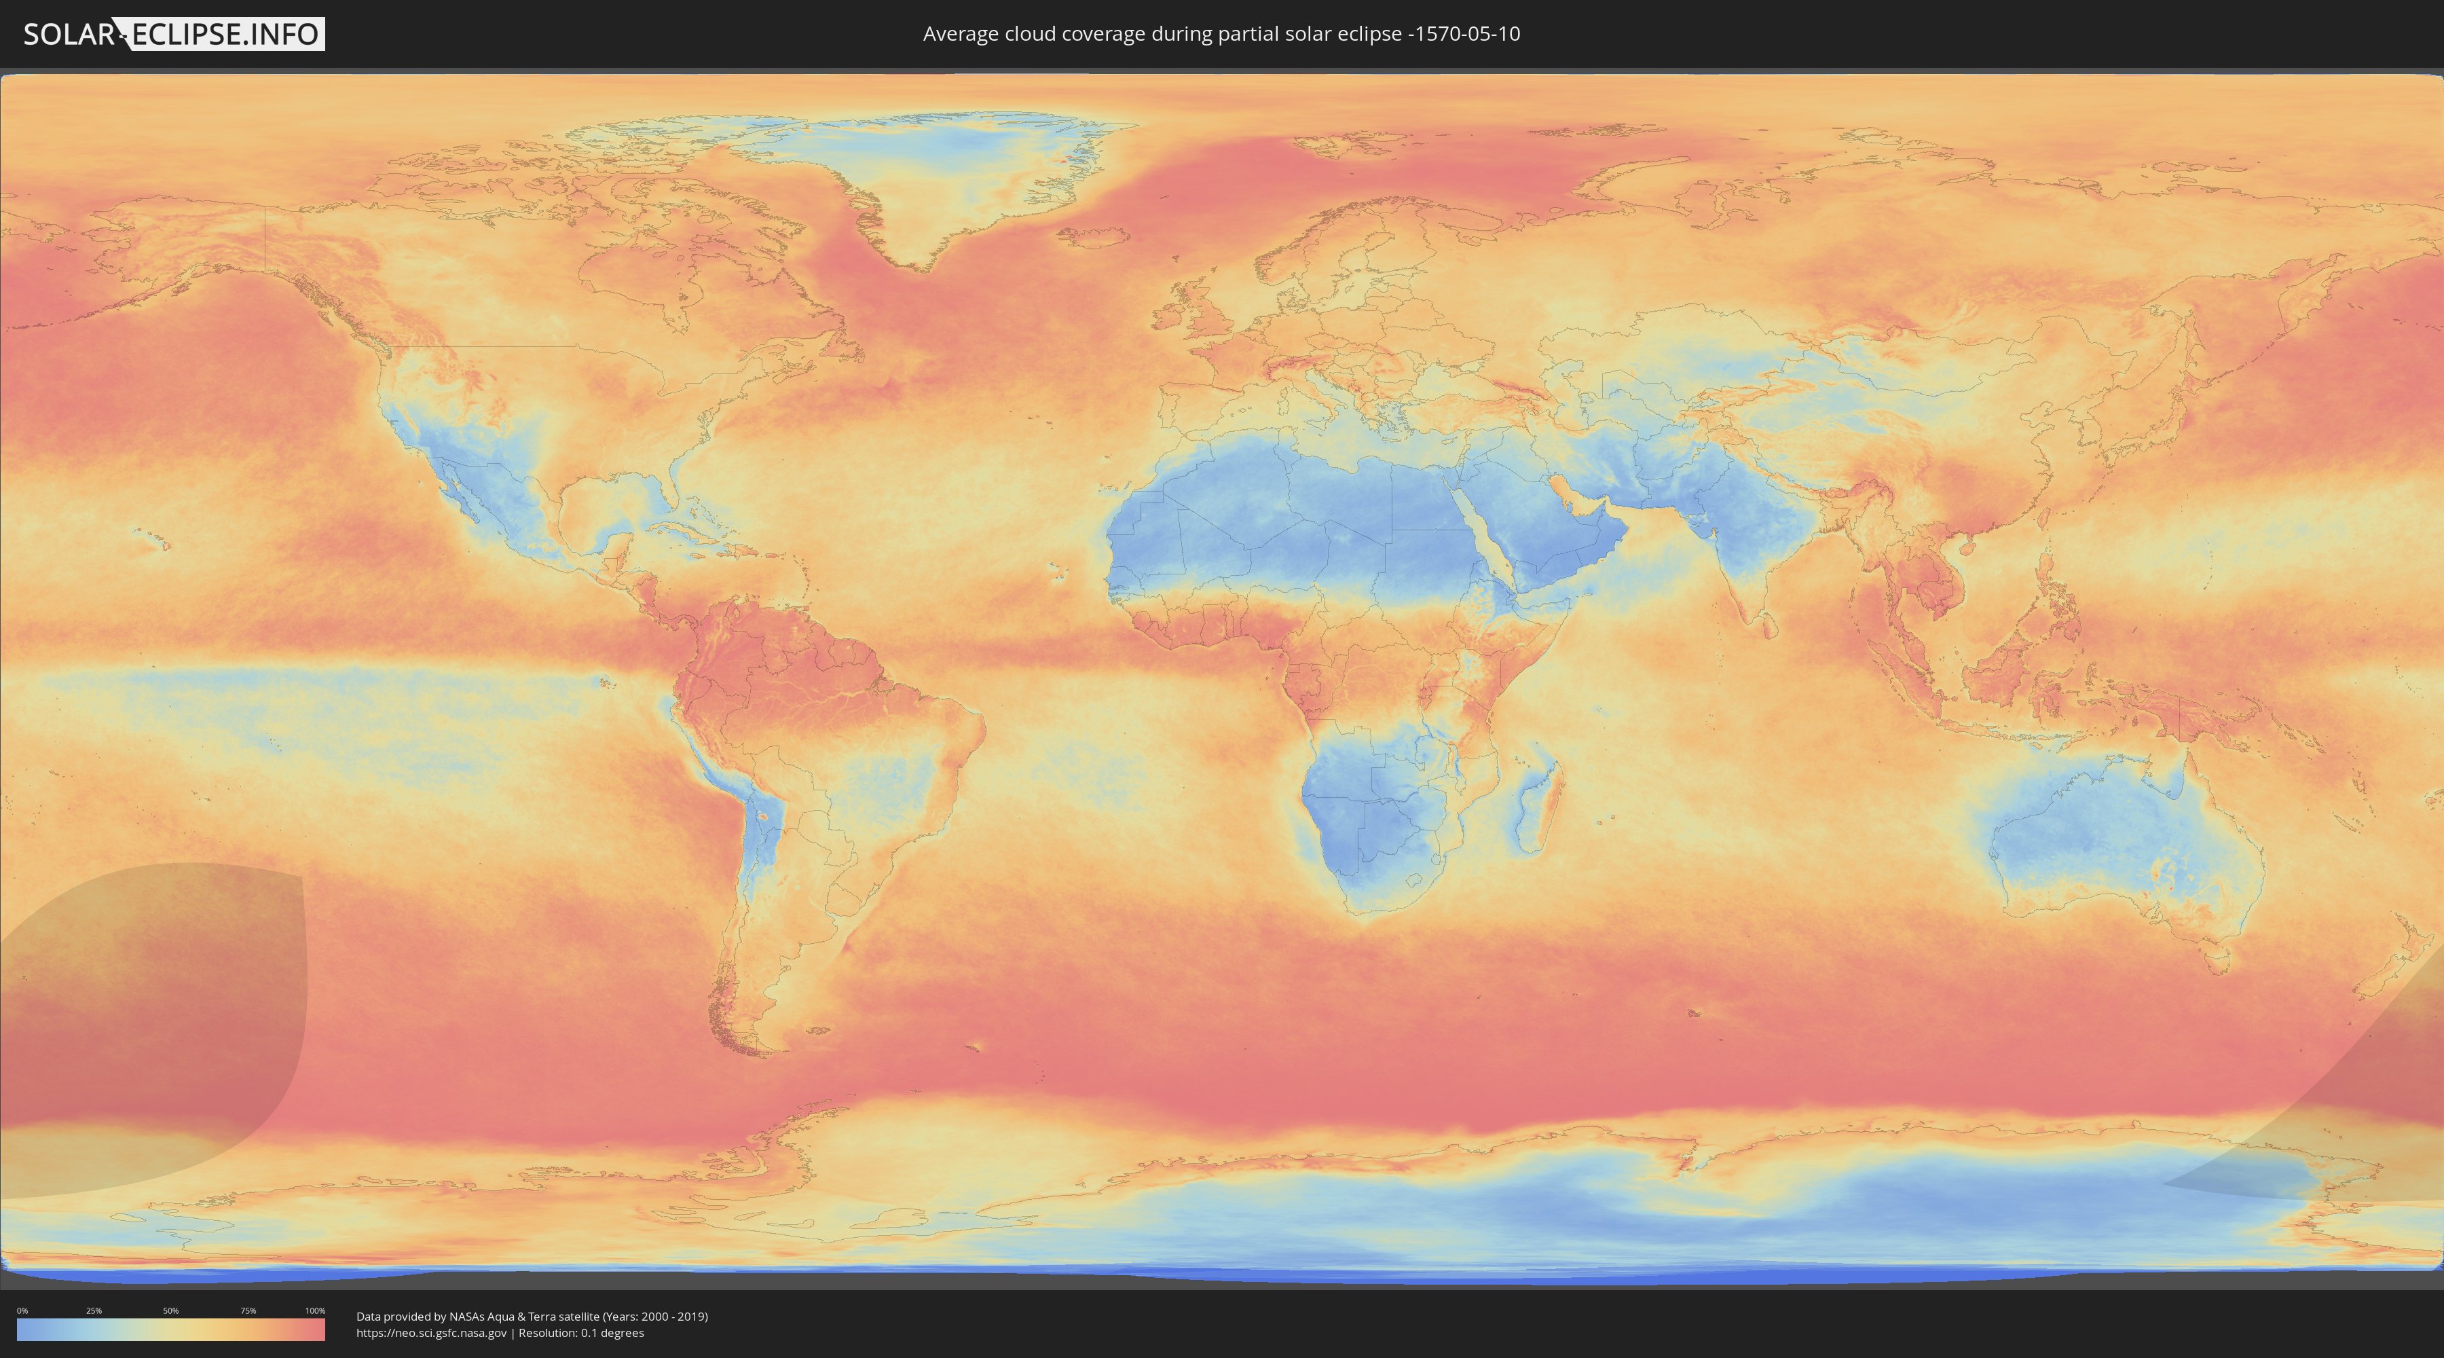Click the SOLAR-ECLIPSE.INFO logo

(x=174, y=34)
